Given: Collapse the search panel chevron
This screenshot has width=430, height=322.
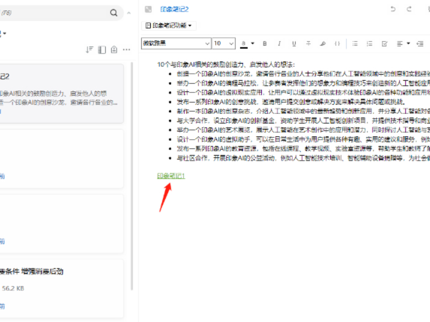Looking at the screenshot, I should [129, 13].
